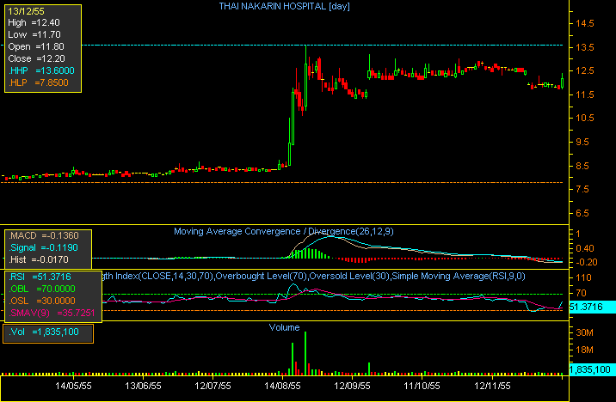Click the tallest green volume bar

pos(305,353)
